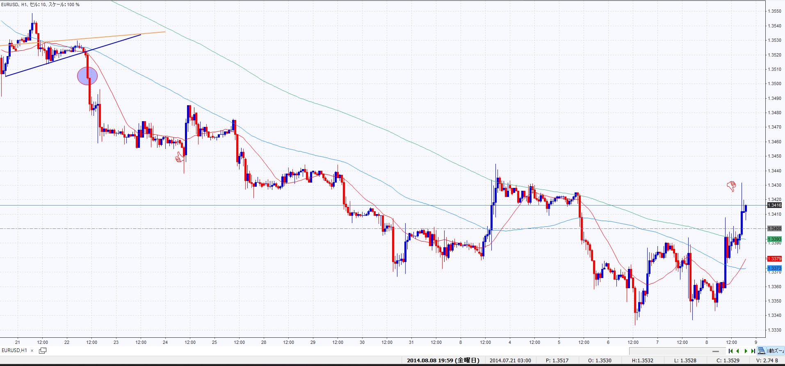The height and width of the screenshot is (366, 785).
Task: Jump to the last bar of the chart
Action: pos(753,351)
